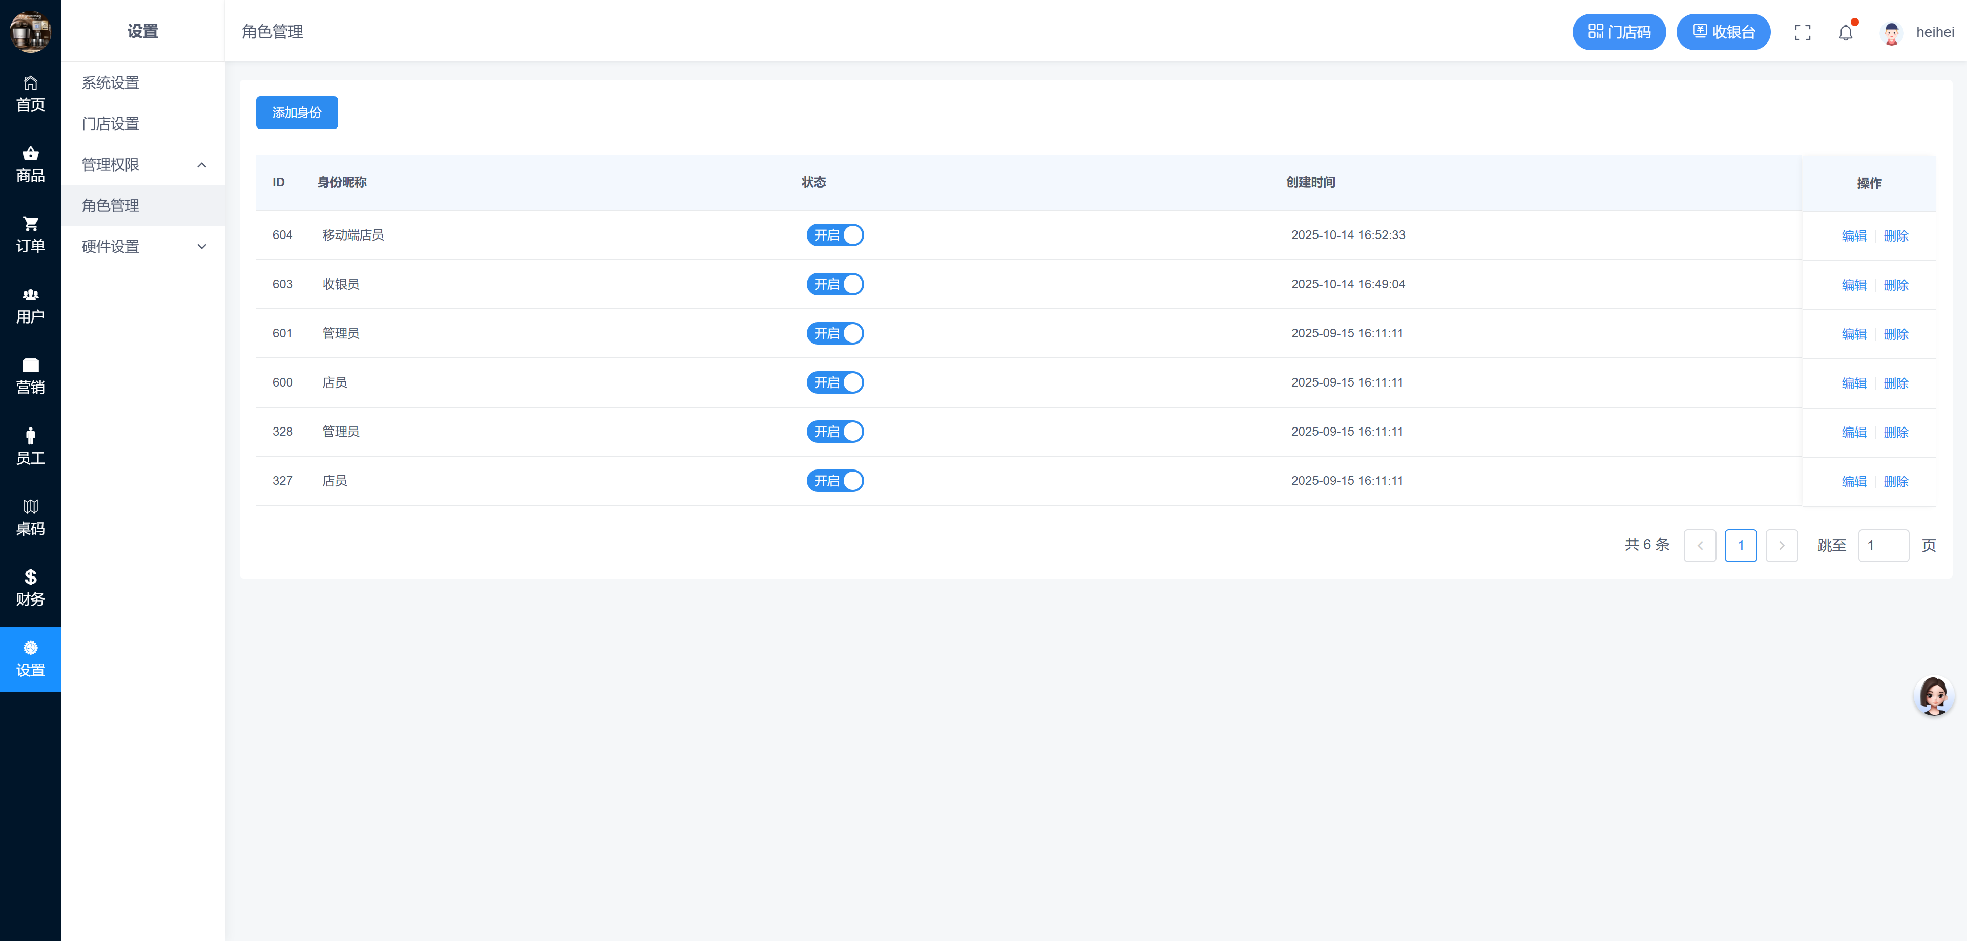1967x941 pixels.
Task: Open 桌码 table code section
Action: pos(31,518)
